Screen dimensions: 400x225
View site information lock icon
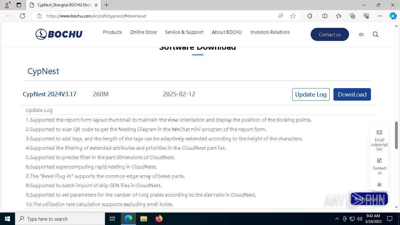[39, 16]
